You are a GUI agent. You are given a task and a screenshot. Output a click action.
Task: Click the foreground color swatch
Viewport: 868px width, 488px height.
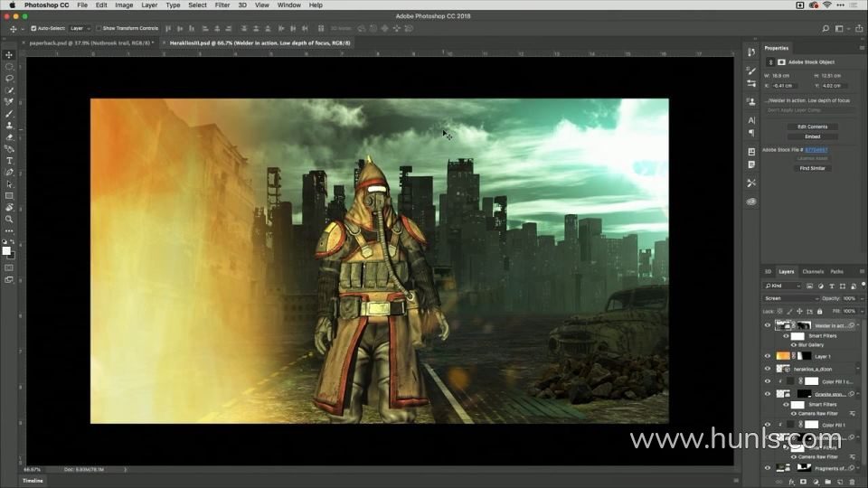(x=6, y=250)
